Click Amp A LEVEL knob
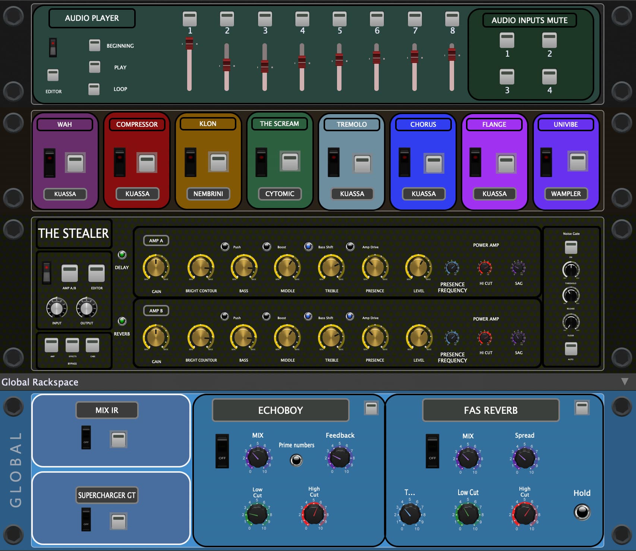Screen dimensions: 636x551 [x=418, y=268]
